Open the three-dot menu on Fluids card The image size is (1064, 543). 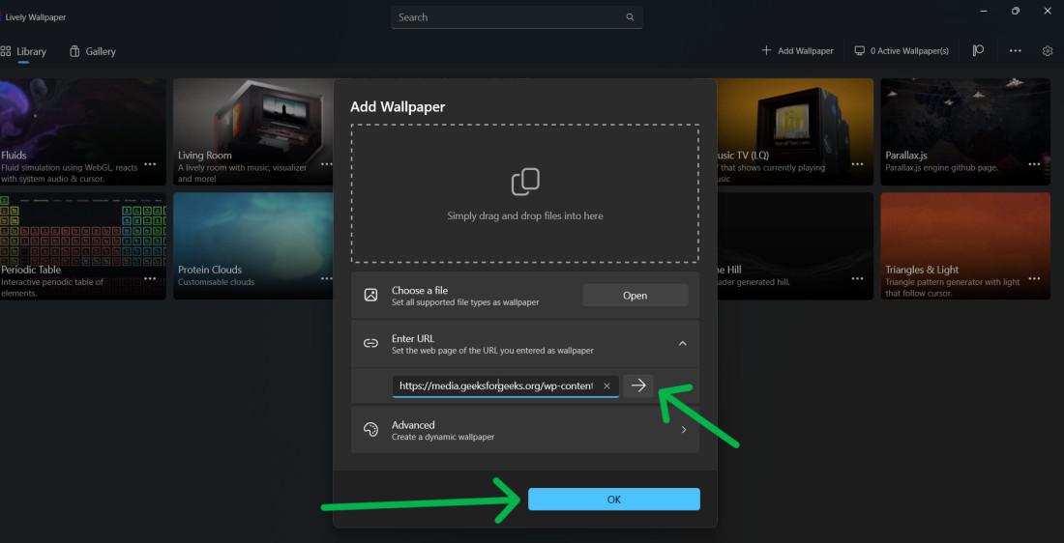pos(150,164)
